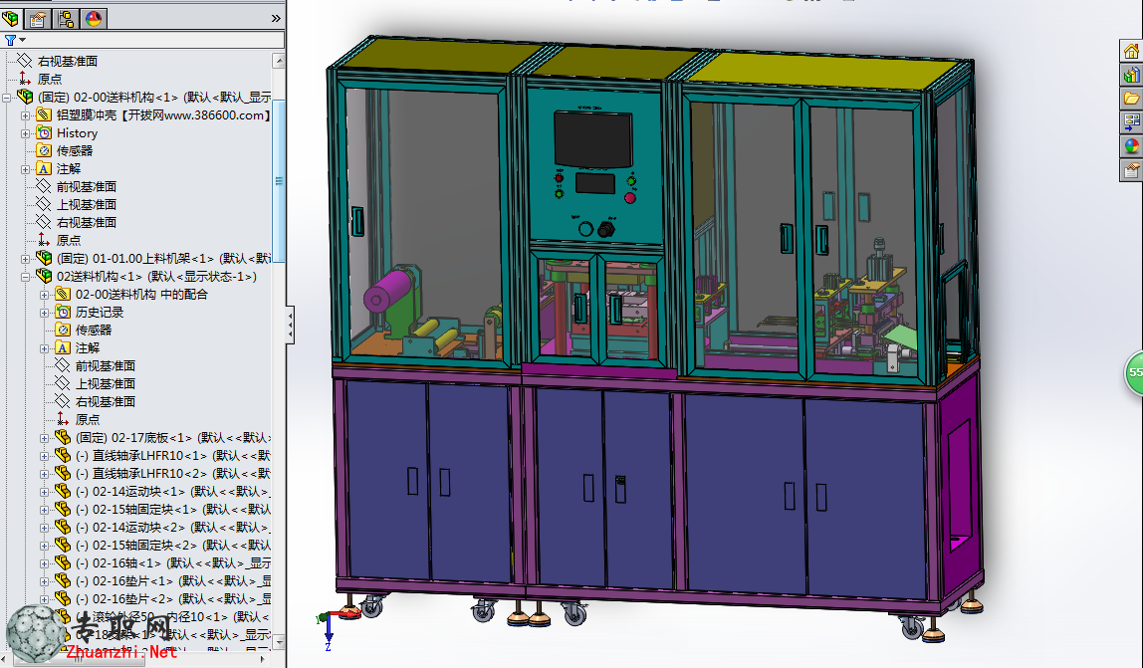Viewport: 1143px width, 668px height.
Task: Click the feature tree scroll-down arrow
Action: 279,643
